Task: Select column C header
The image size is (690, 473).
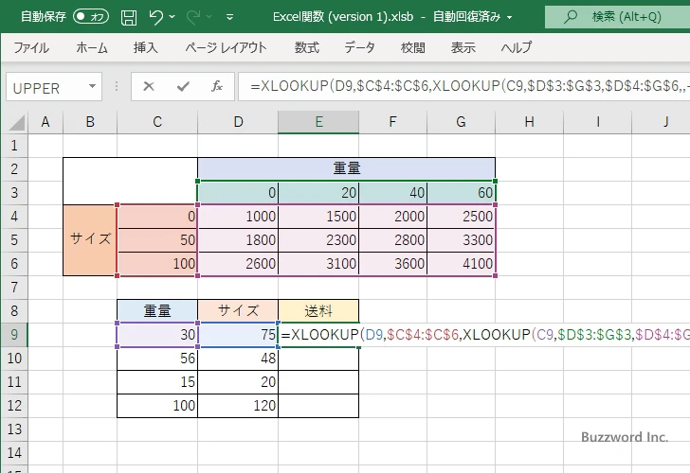Action: [x=157, y=122]
